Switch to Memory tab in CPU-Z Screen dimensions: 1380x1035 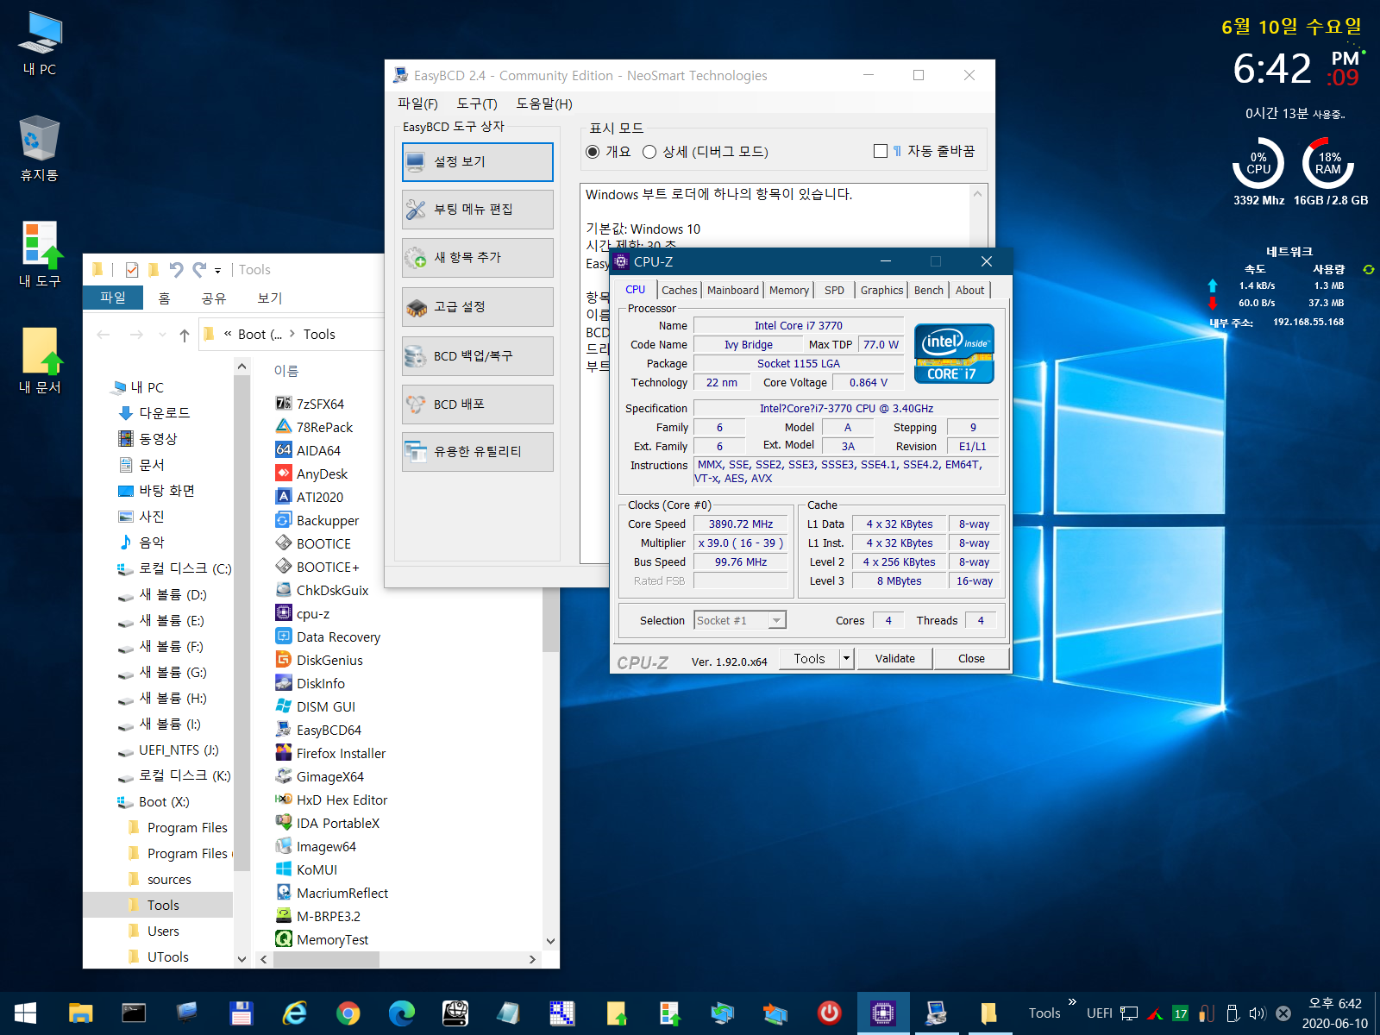789,291
